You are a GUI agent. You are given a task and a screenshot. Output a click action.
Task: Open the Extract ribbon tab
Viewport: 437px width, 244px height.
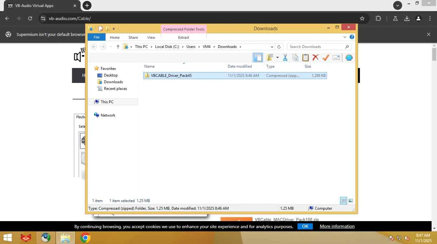(184, 37)
